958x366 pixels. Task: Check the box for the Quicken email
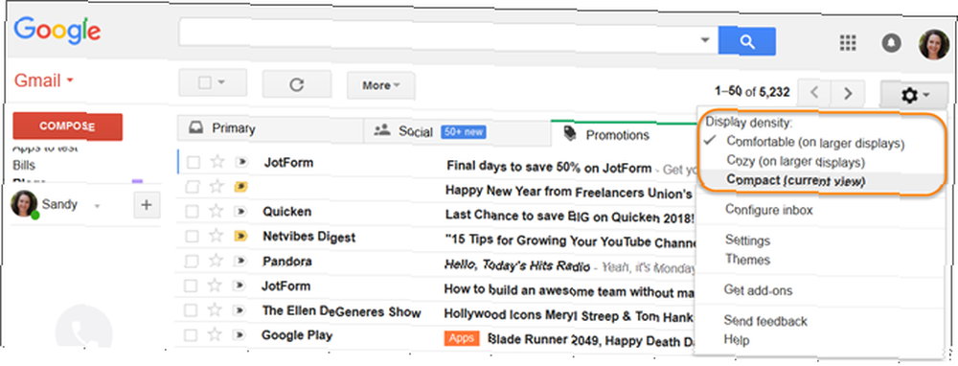(194, 212)
